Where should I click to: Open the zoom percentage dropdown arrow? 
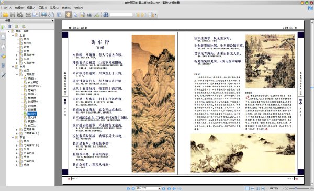[x=283, y=188]
